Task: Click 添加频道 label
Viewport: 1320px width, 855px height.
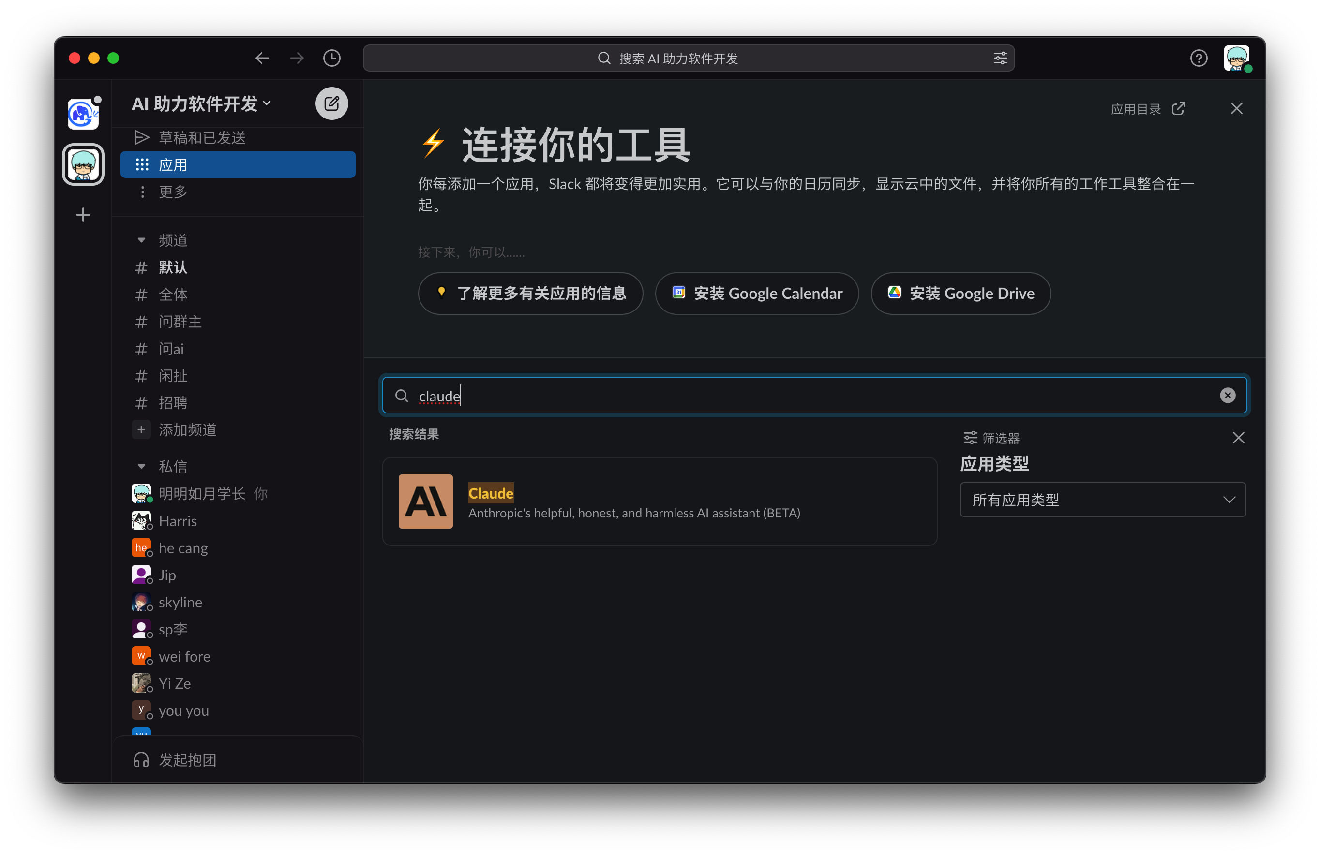Action: [x=187, y=430]
